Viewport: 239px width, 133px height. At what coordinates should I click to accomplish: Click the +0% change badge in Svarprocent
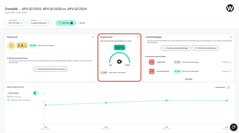click(104, 72)
